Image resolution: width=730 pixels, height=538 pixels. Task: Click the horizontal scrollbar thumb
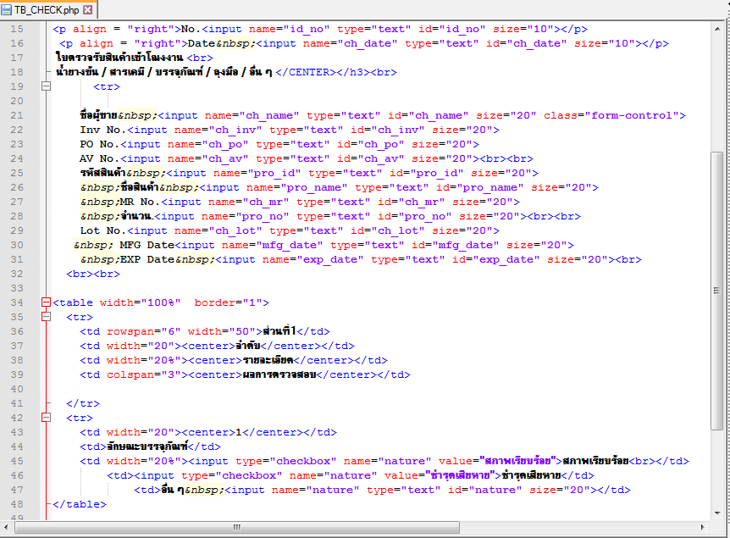[237, 527]
